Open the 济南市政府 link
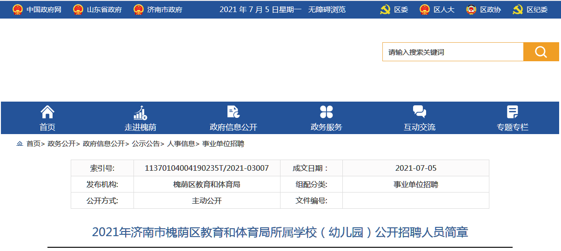Viewport: 561px width, 251px height. [x=165, y=9]
